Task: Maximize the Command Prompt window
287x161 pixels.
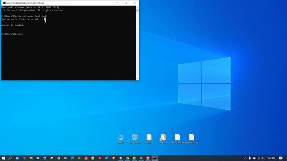Action: [126, 3]
